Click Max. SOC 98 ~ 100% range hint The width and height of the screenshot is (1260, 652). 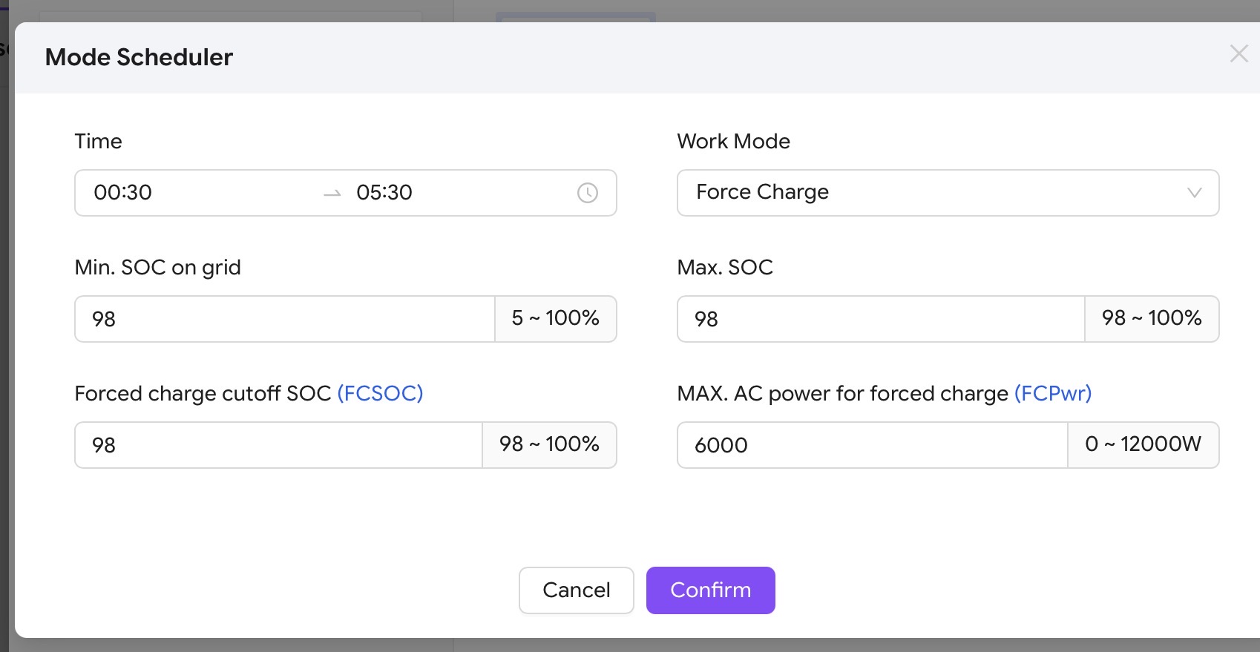coord(1152,318)
